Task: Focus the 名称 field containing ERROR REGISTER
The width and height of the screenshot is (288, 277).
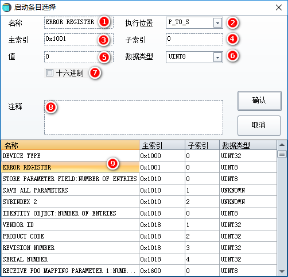Action: 79,22
